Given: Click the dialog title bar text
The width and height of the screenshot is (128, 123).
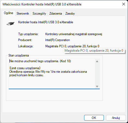Looking at the screenshot, I should tap(42, 4).
